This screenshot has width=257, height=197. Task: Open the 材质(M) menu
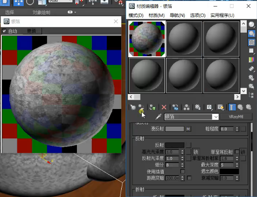pyautogui.click(x=157, y=15)
